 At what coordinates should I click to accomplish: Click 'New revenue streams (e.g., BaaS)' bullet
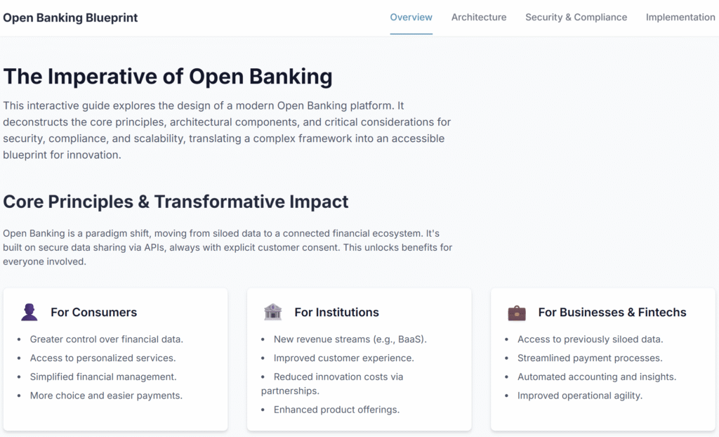pyautogui.click(x=350, y=339)
